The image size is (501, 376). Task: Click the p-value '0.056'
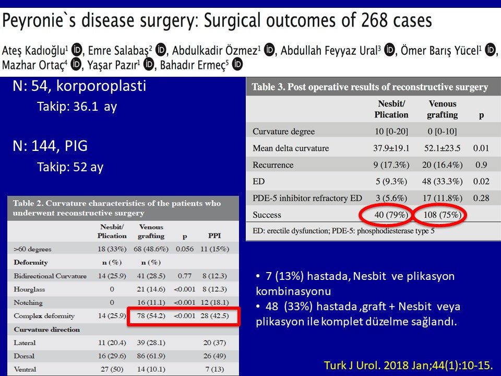click(185, 249)
